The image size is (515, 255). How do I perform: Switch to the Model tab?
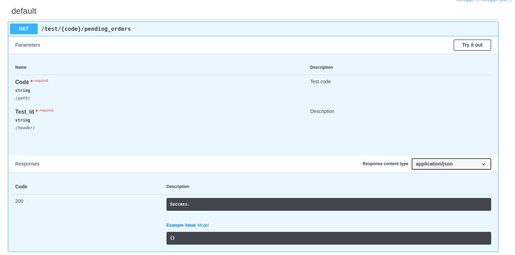[203, 225]
